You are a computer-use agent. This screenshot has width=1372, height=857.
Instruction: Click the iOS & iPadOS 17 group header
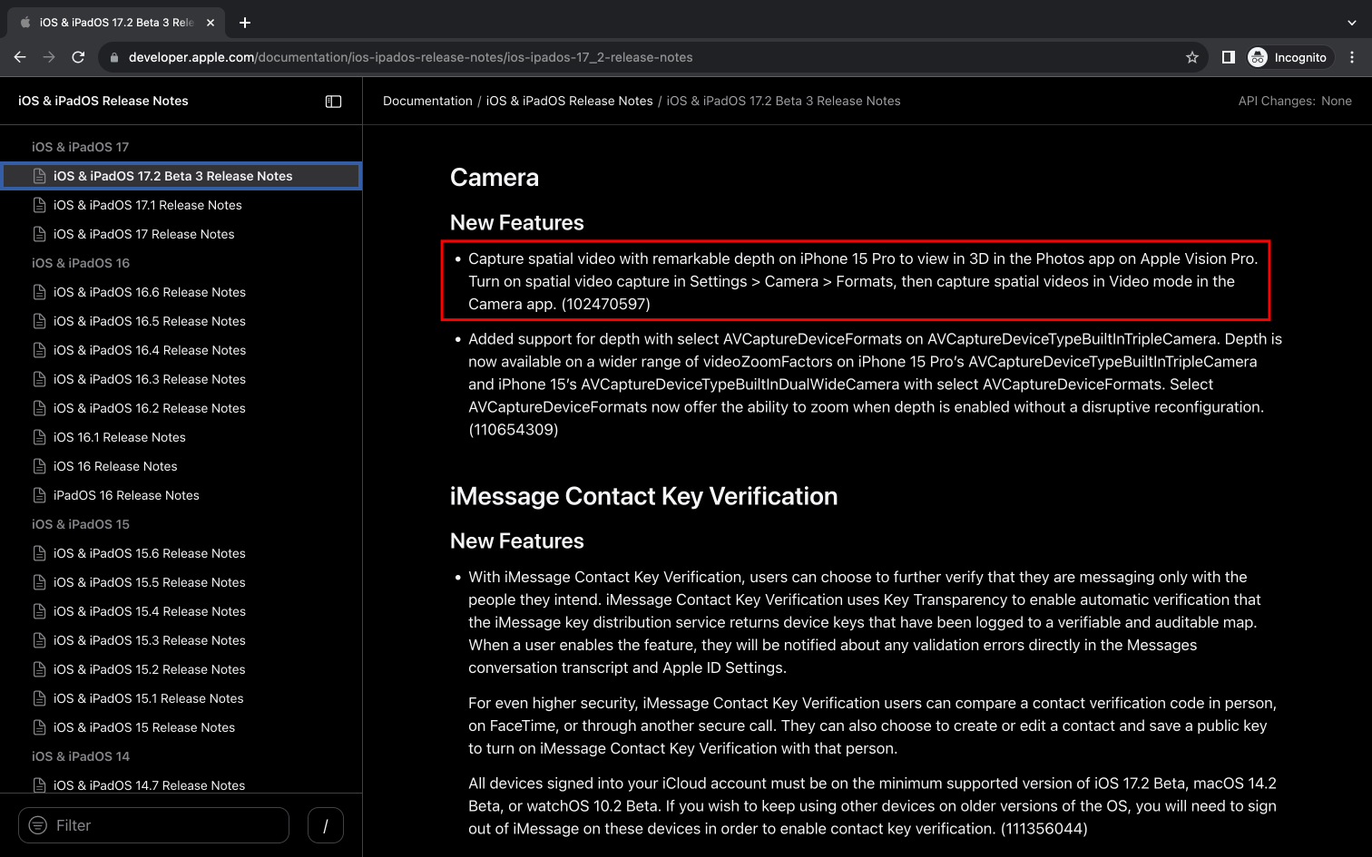pyautogui.click(x=80, y=147)
